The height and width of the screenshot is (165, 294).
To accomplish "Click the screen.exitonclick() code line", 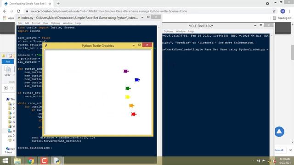I will (x=35, y=148).
